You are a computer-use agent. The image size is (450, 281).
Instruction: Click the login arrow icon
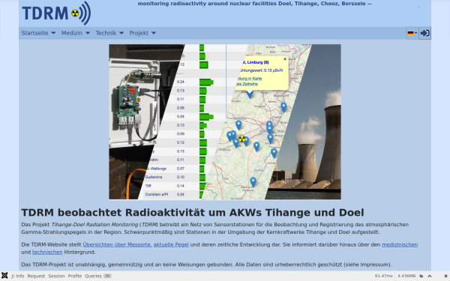tap(424, 33)
